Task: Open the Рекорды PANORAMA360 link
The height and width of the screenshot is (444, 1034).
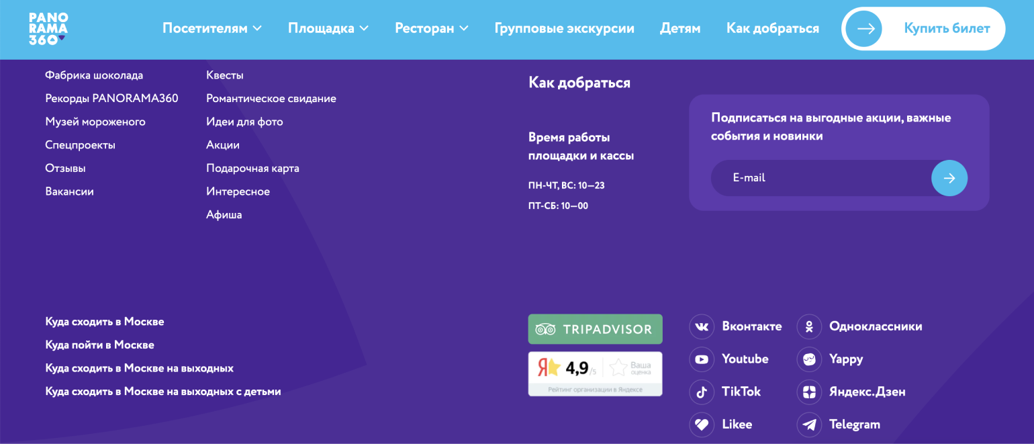Action: [111, 99]
